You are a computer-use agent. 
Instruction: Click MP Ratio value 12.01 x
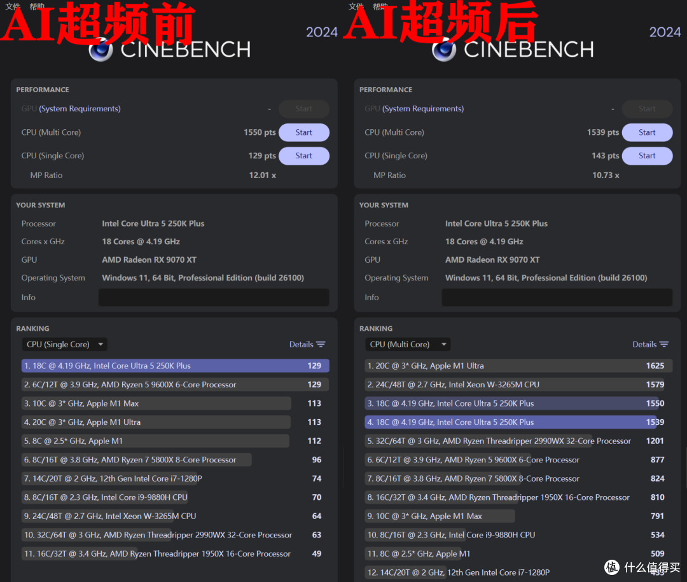[263, 176]
